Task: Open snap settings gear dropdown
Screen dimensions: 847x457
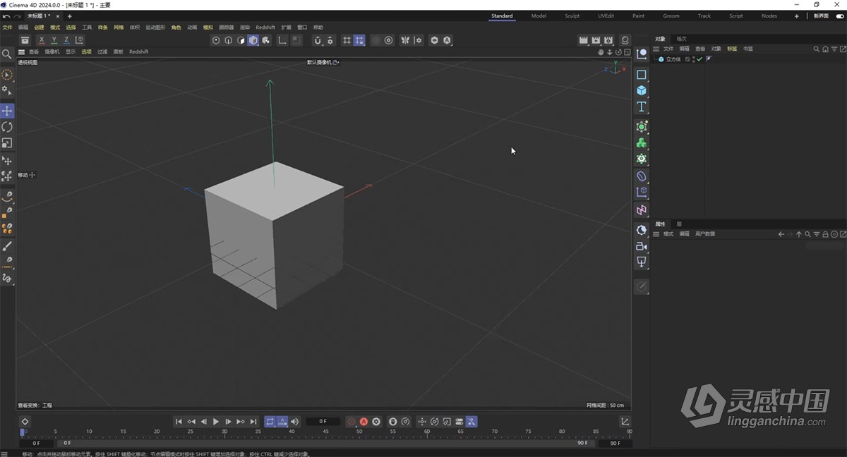Action: (330, 40)
